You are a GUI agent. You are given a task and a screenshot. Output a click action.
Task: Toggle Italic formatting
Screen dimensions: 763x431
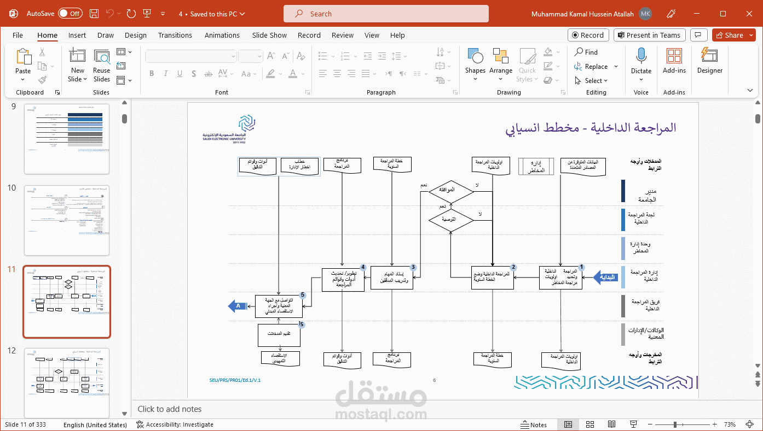[165, 74]
